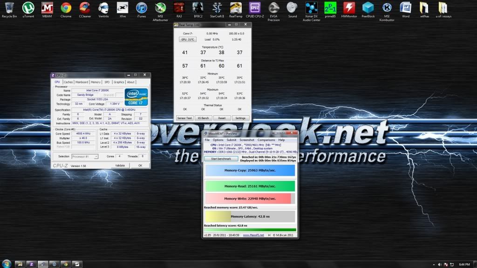Open the Processor #1 selection dropdown
The image size is (477, 268).
(x=85, y=156)
